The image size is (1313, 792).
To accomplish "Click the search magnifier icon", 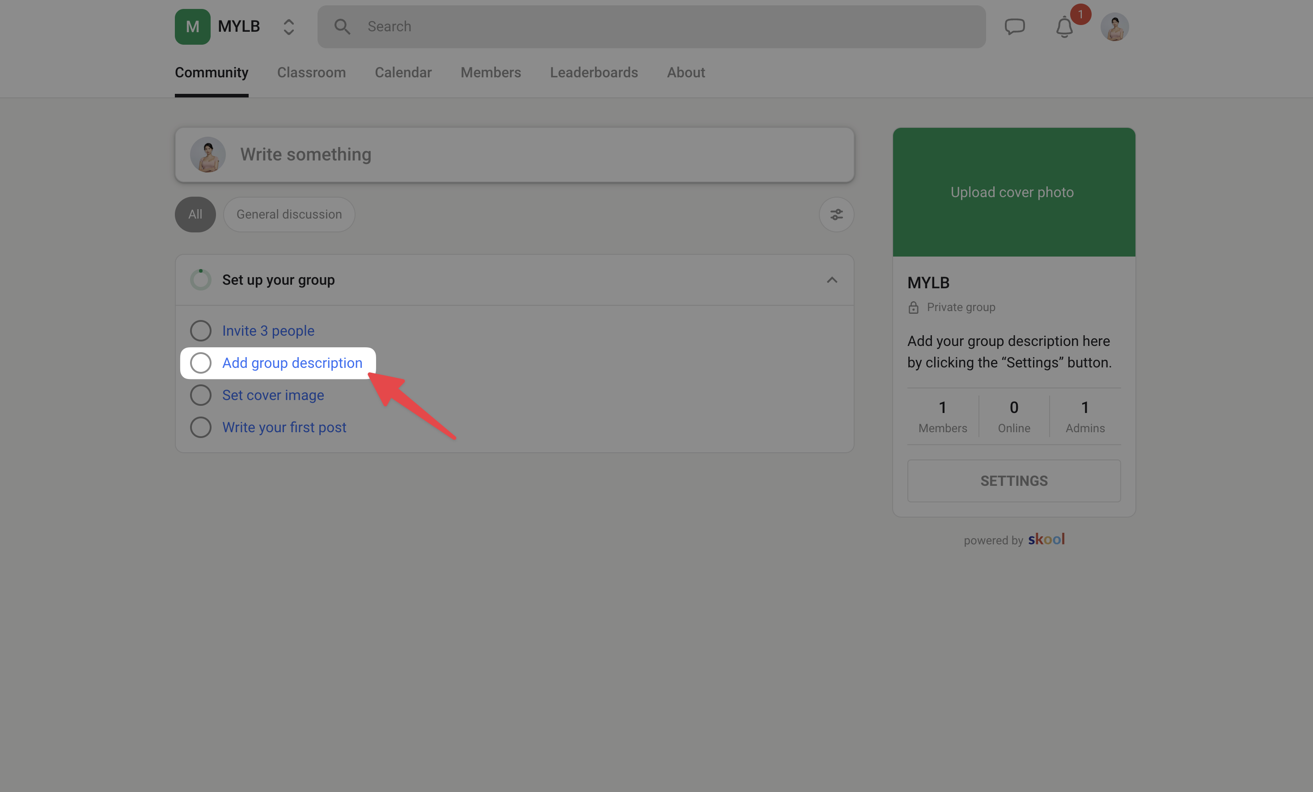I will tap(342, 27).
